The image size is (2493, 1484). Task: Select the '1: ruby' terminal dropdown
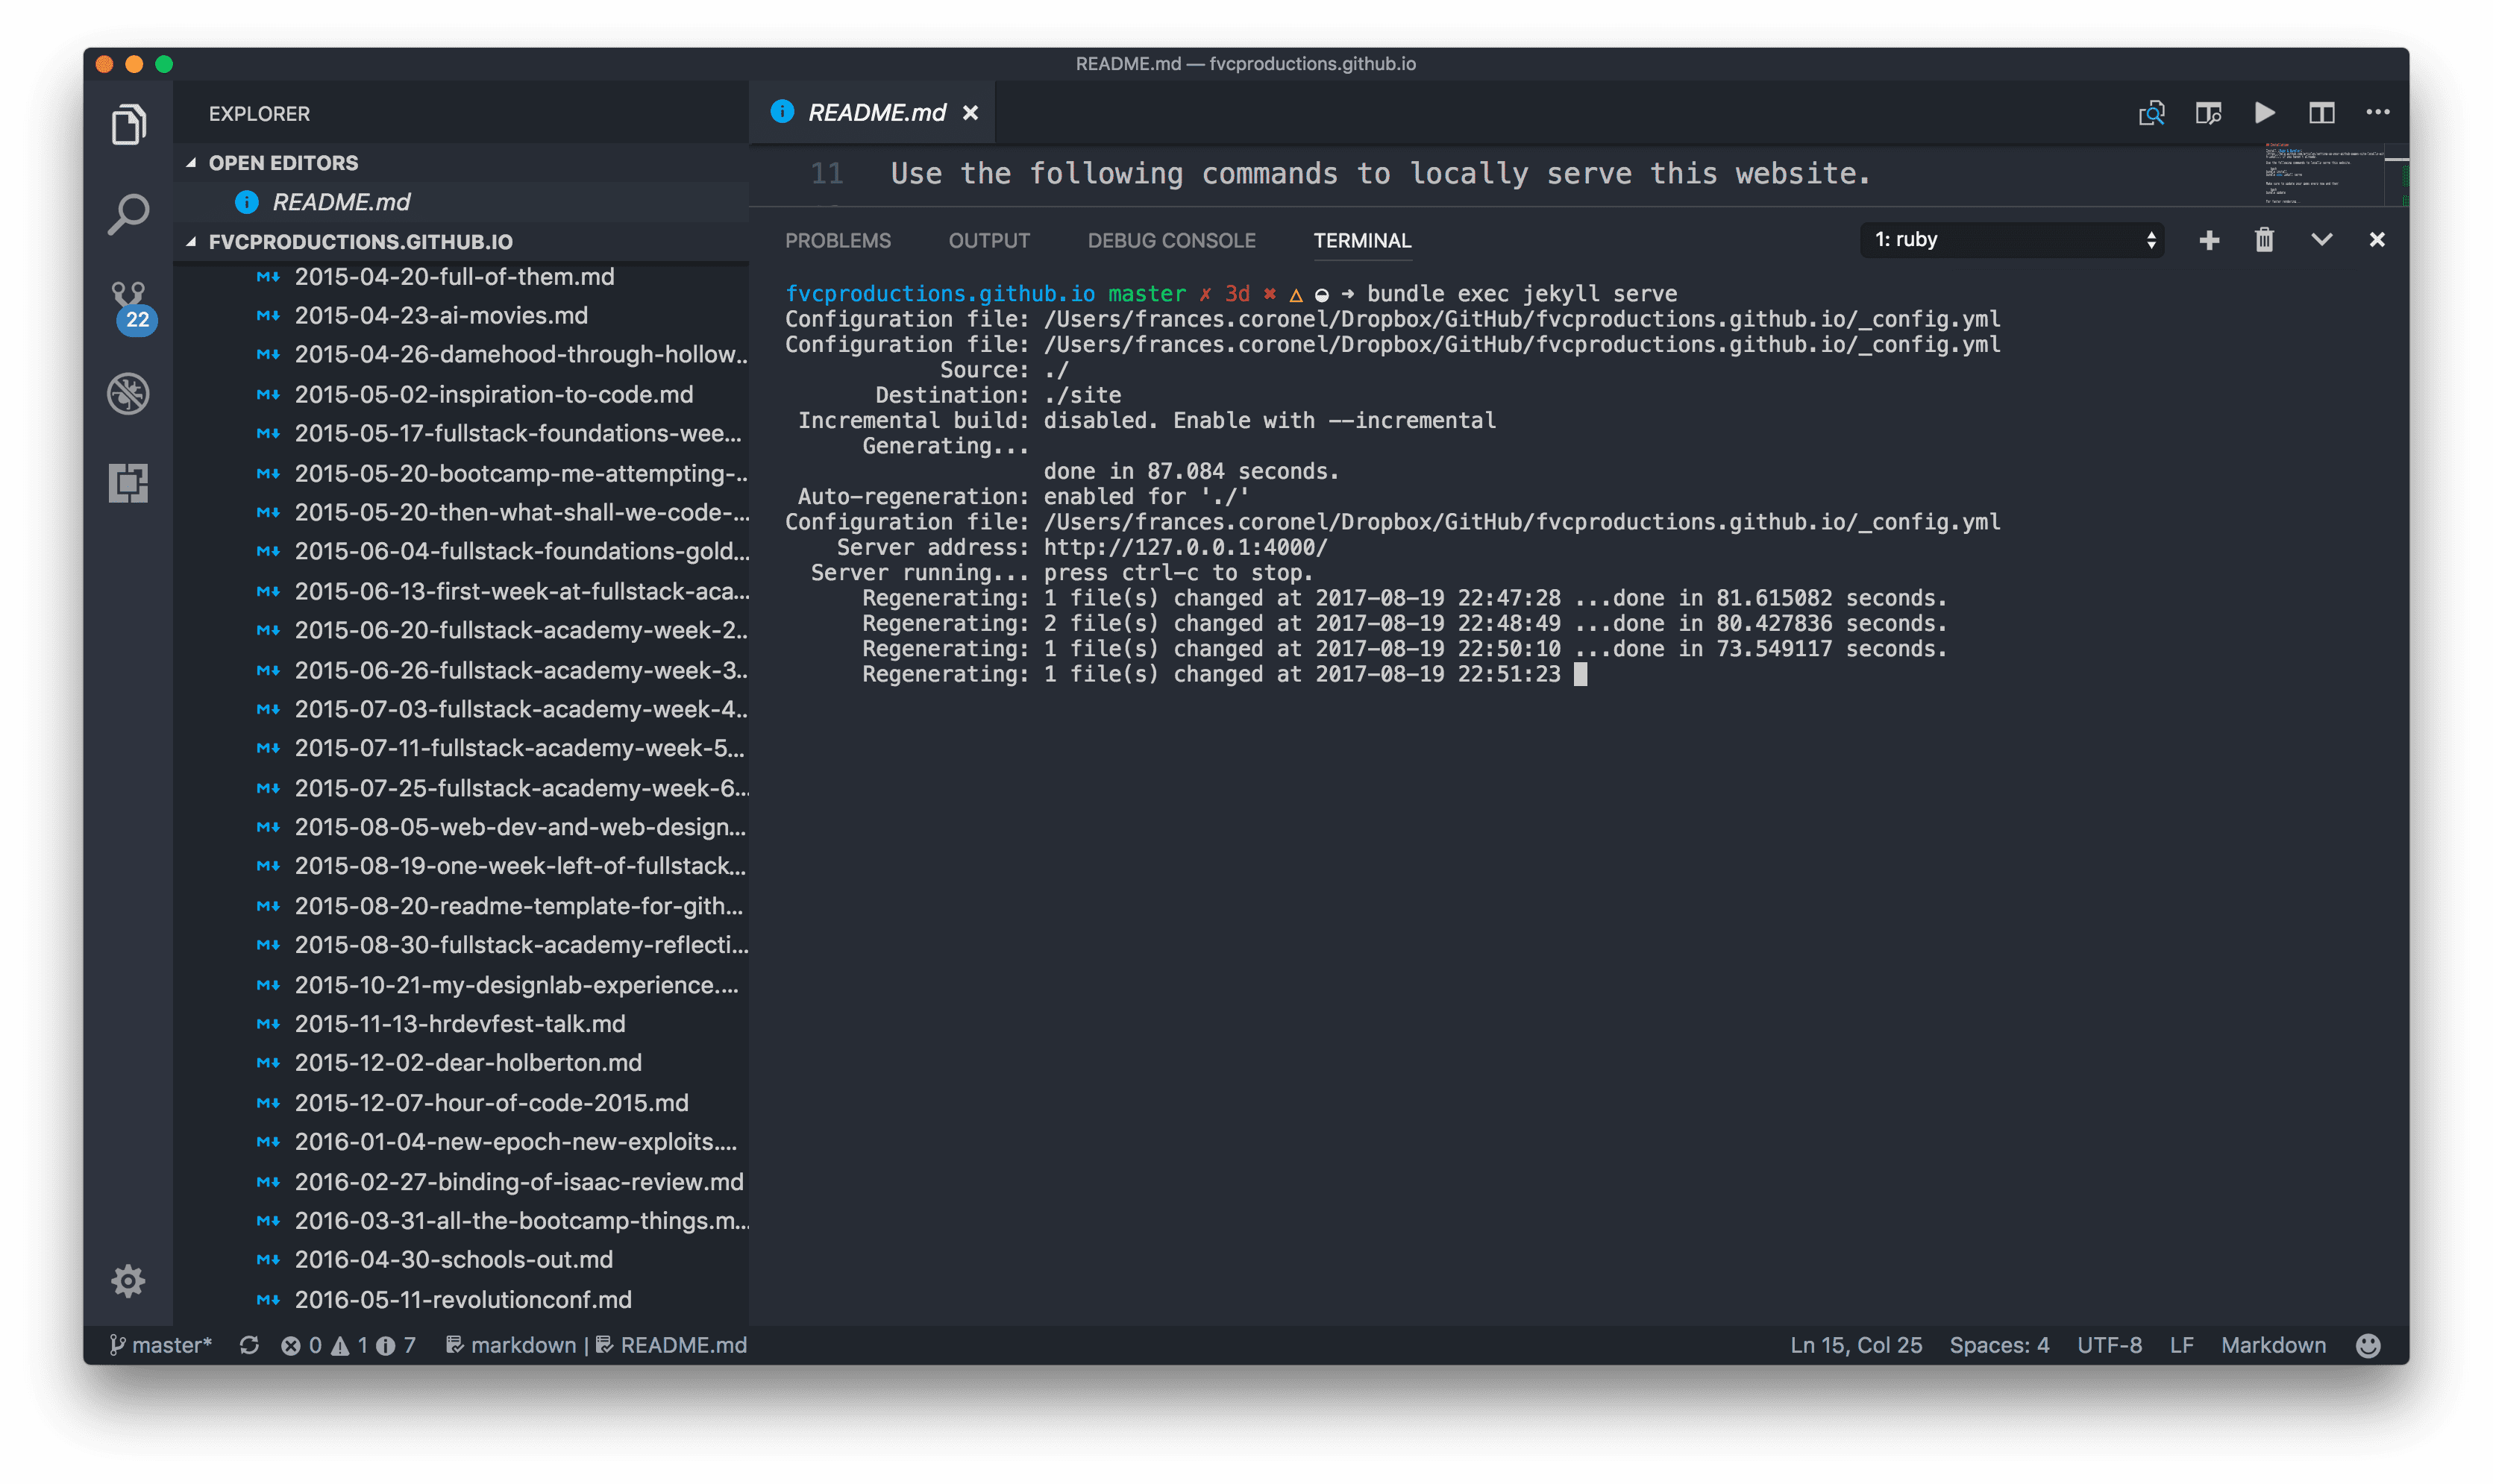(x=2011, y=240)
